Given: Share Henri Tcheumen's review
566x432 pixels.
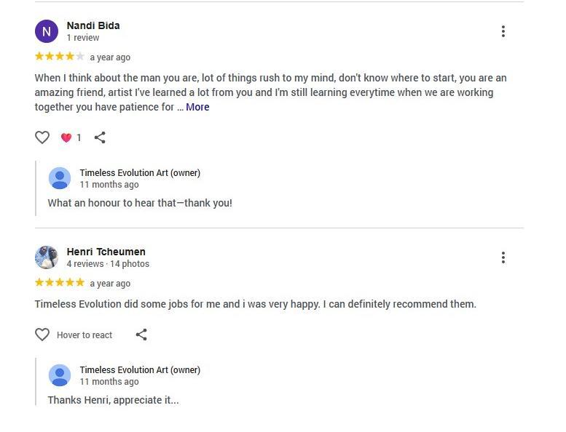Looking at the screenshot, I should click(x=141, y=335).
